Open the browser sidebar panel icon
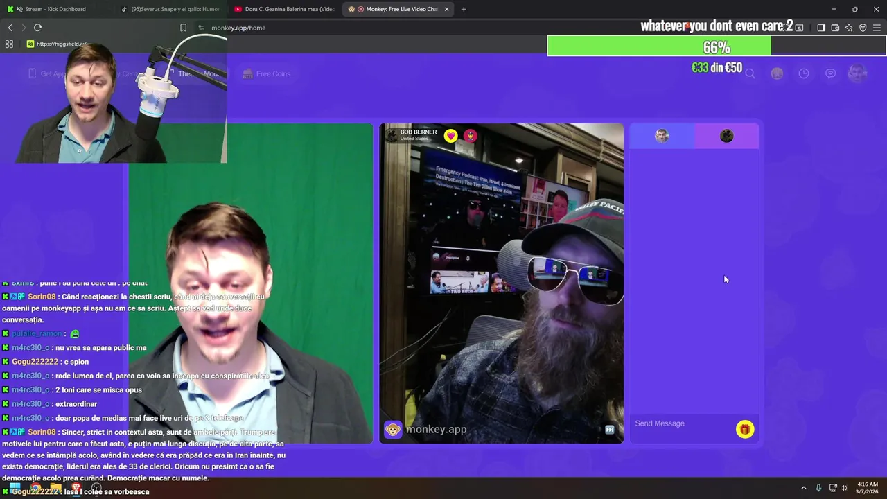Screen dimensions: 887x499 [x=821, y=28]
